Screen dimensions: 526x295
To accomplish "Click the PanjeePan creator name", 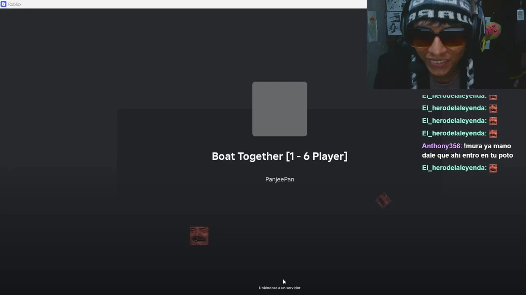I will pyautogui.click(x=280, y=179).
